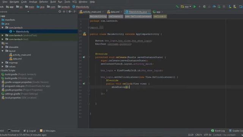Click the src folder in the navigation bar
The image size is (243, 137).
19,7
